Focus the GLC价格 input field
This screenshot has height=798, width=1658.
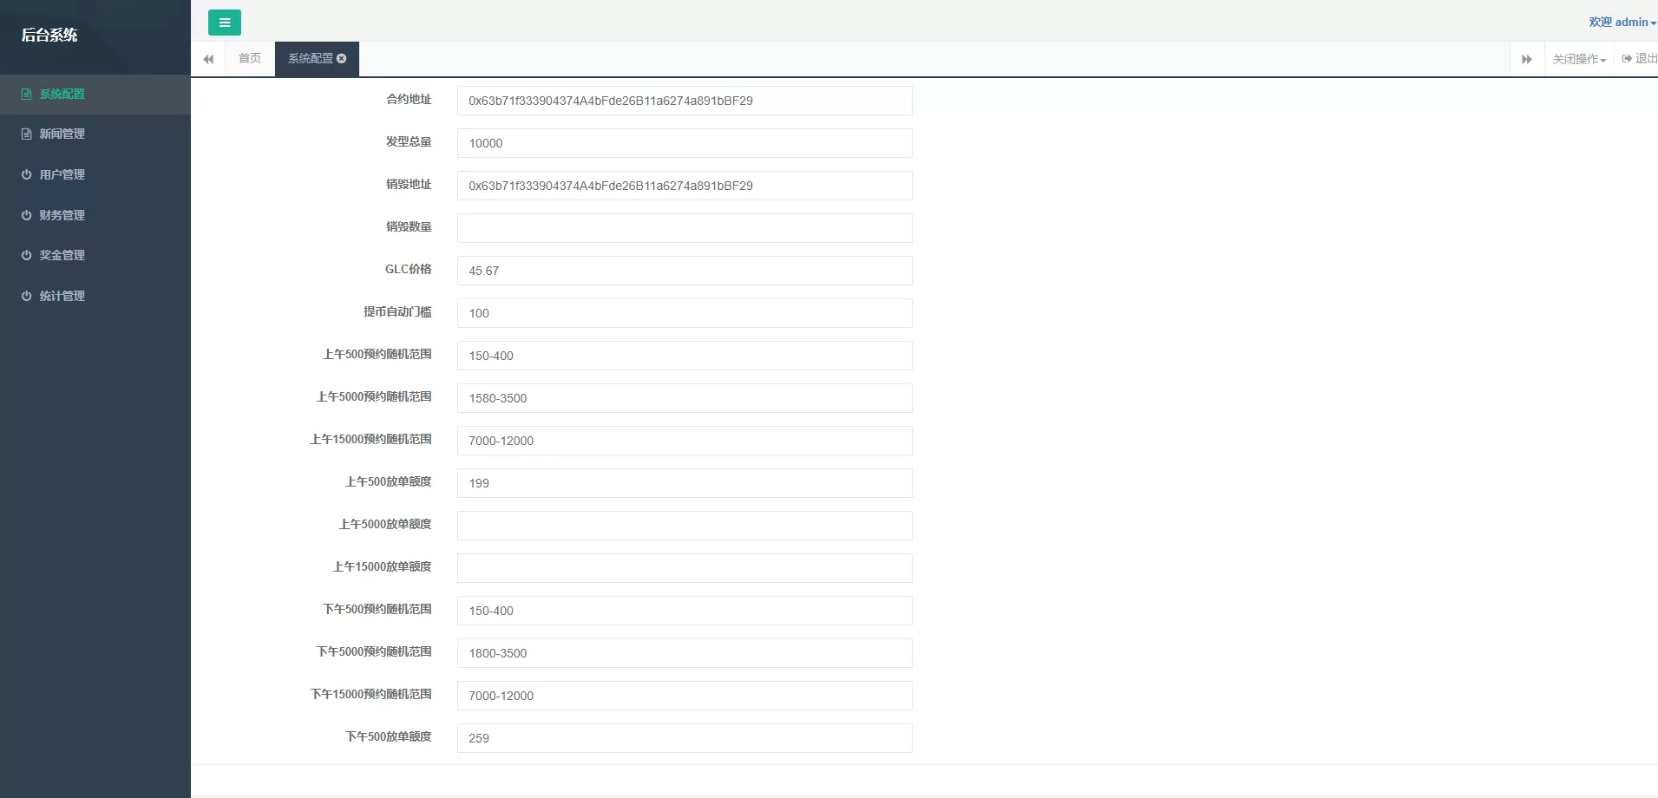tap(684, 271)
